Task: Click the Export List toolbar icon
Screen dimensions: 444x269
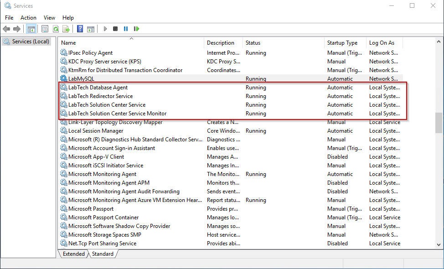Action: [x=66, y=29]
